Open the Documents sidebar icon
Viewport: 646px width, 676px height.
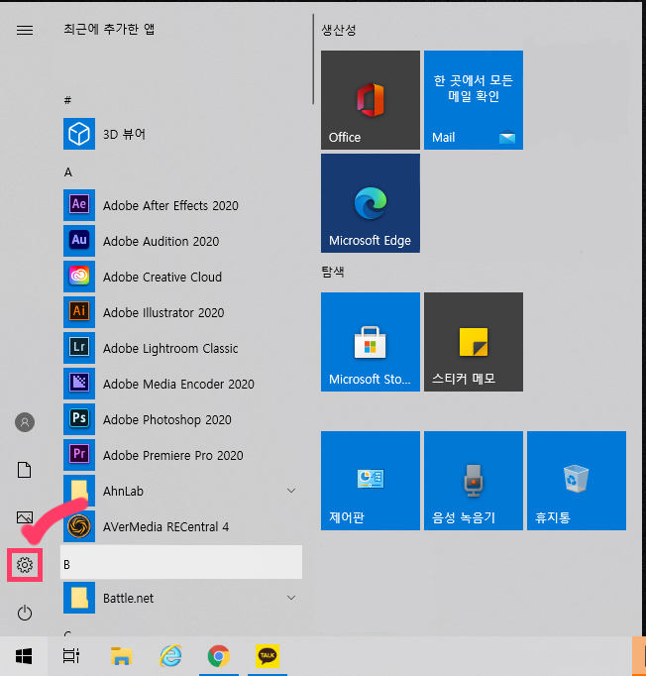click(25, 470)
